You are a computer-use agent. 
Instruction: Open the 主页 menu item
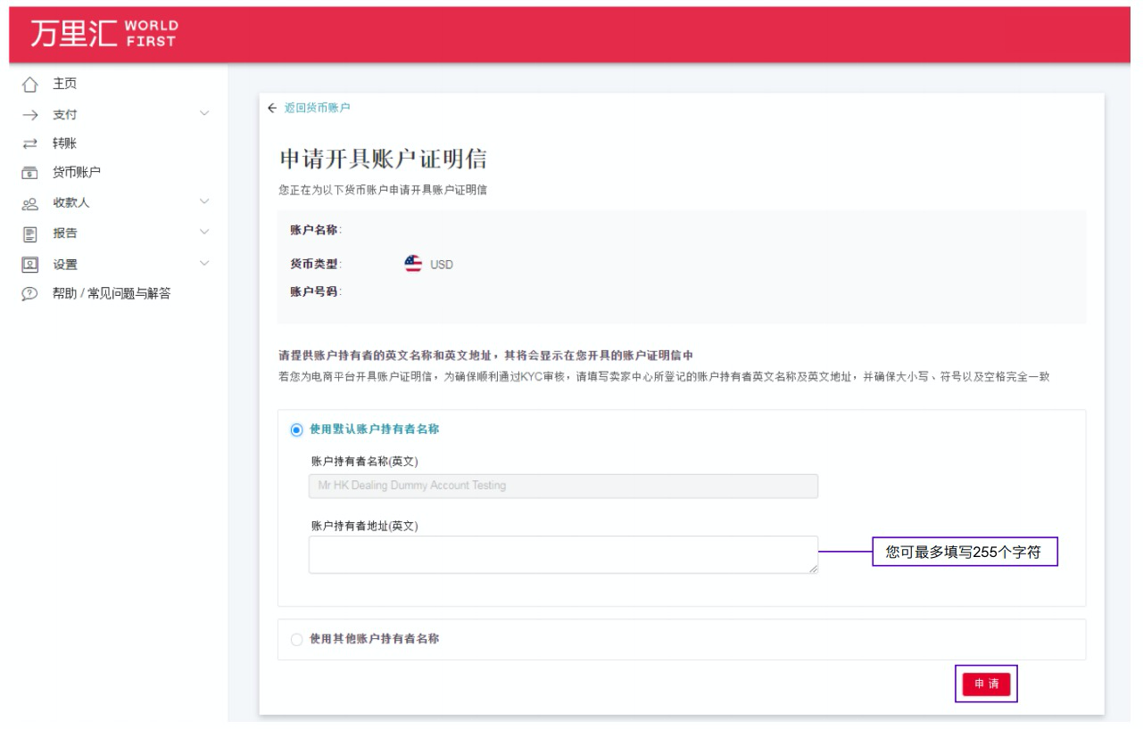[x=65, y=84]
